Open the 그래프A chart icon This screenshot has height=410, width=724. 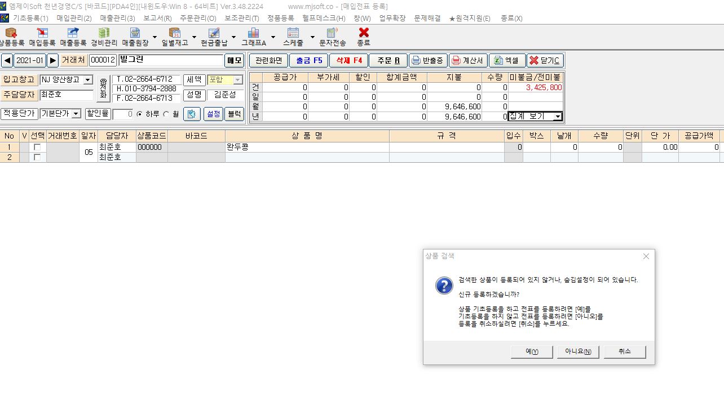click(253, 37)
